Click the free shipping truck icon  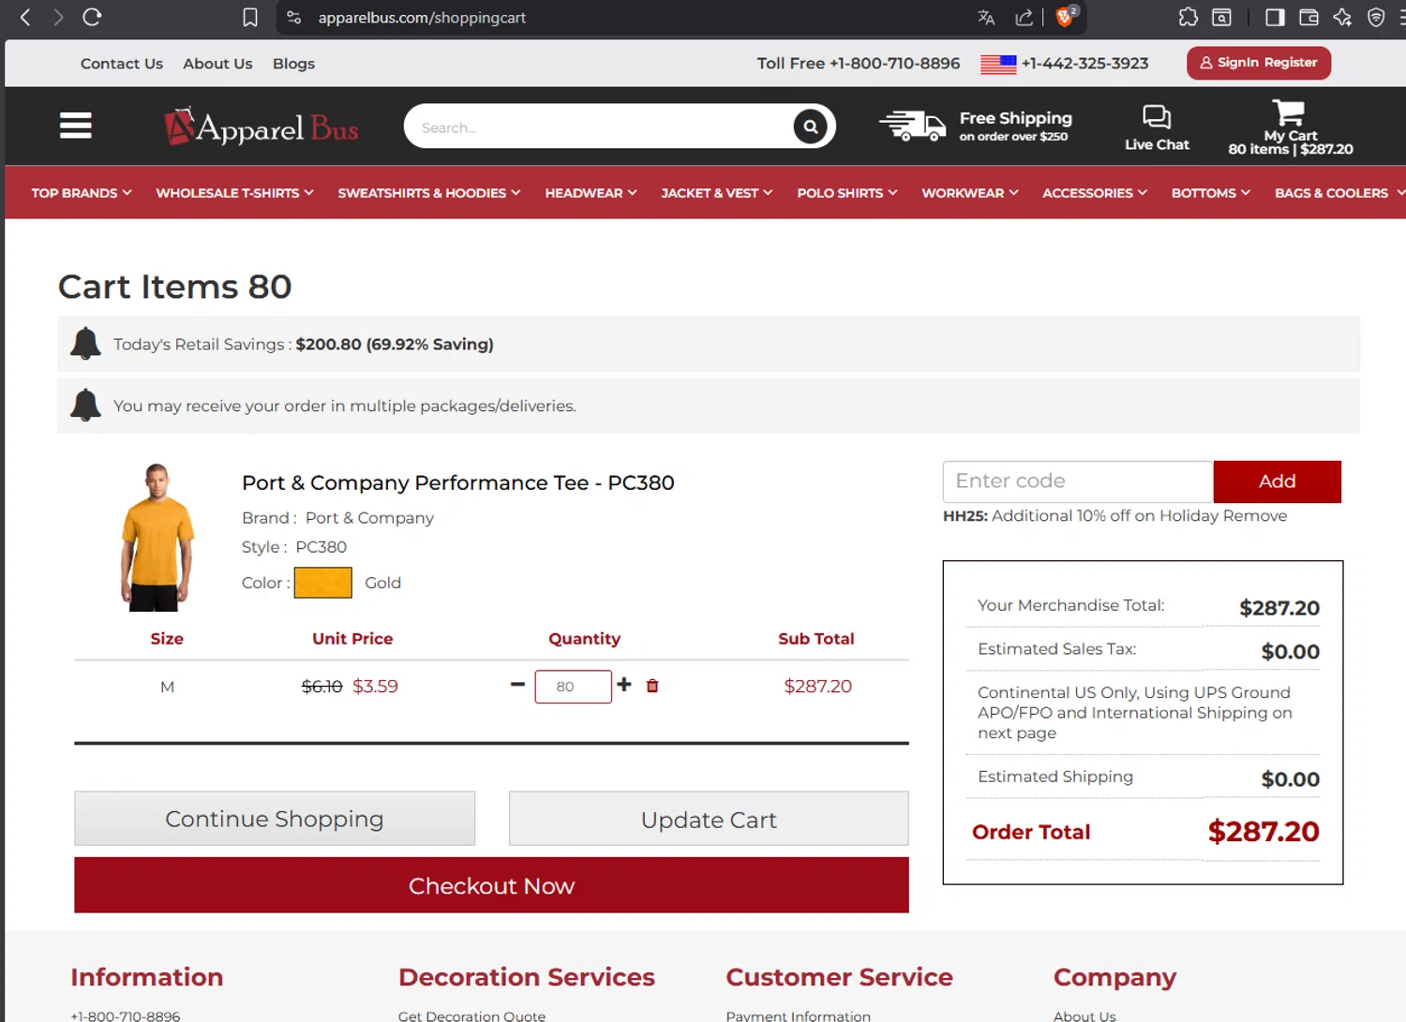[912, 126]
